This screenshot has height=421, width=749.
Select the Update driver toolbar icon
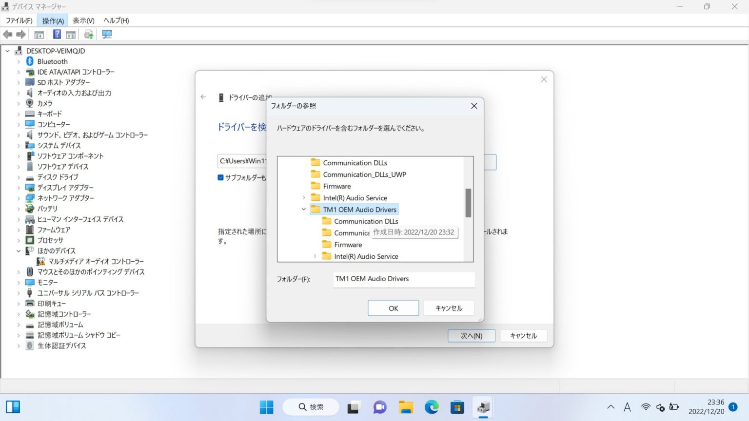(88, 34)
